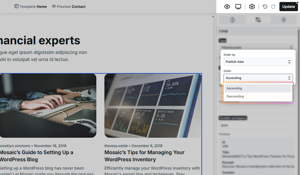Open the Template Home selector
Viewport: 300px width, 175px height.
(x=31, y=6)
